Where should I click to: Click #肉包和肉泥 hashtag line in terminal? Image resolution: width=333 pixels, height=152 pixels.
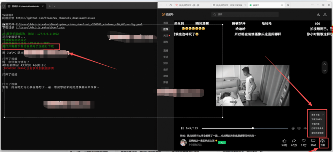[x=24, y=65]
